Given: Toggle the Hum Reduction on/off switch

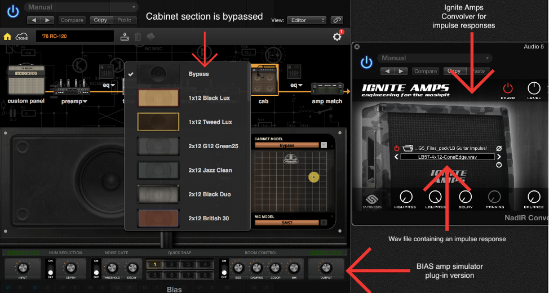Looking at the screenshot, I should [50, 269].
